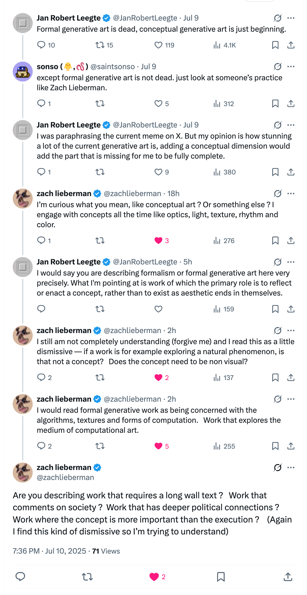Open zach lieberman name on main tweet

[64, 467]
